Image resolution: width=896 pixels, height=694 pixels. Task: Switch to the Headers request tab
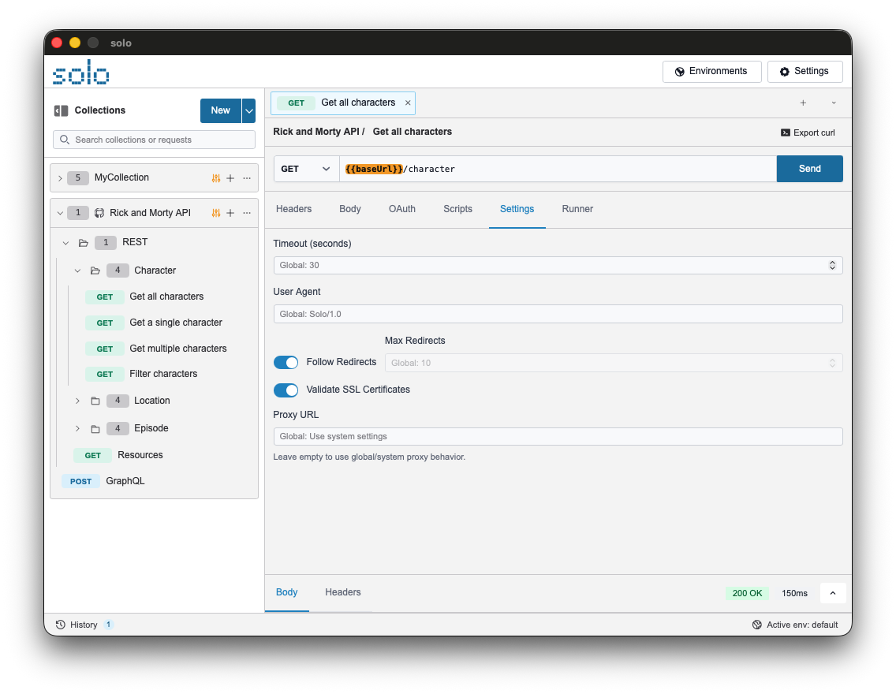click(x=293, y=209)
